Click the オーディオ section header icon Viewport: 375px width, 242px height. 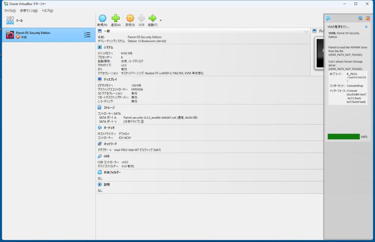tap(100, 128)
